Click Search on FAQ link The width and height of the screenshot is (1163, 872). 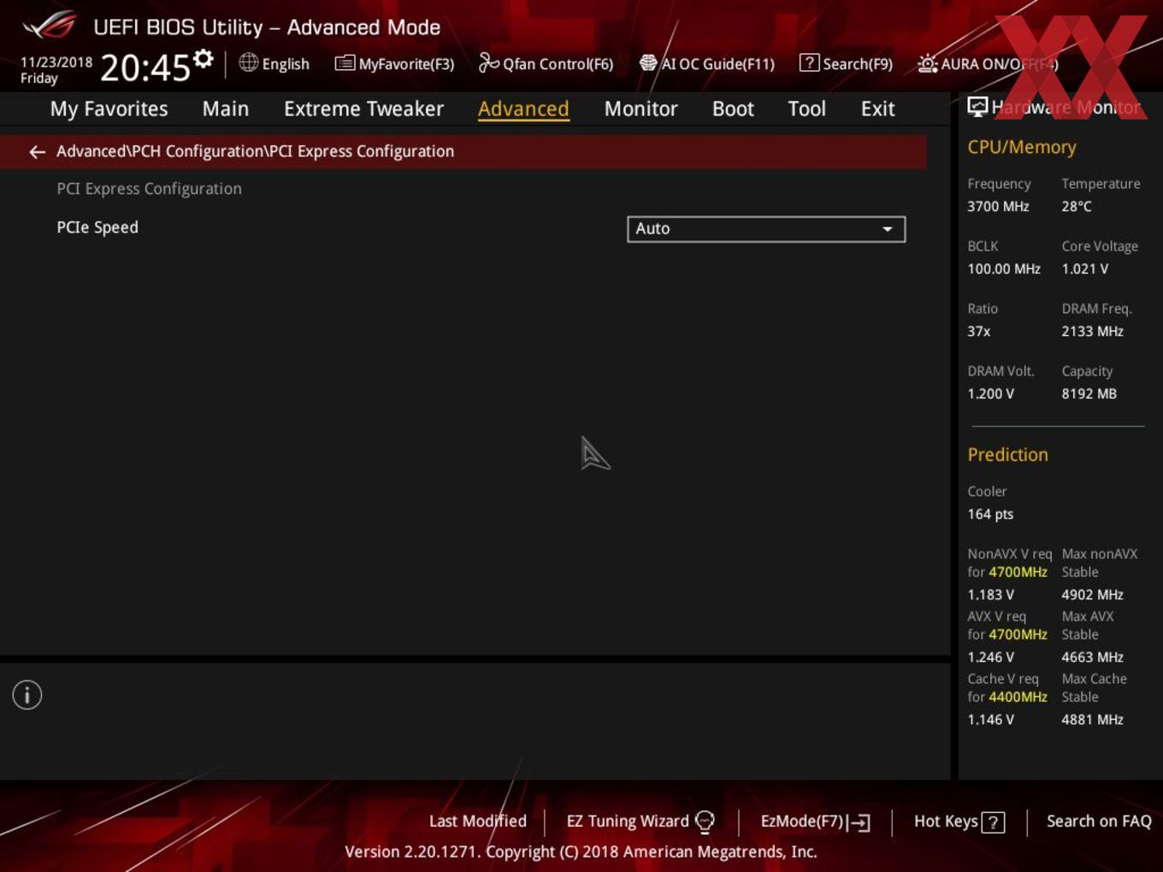1099,821
